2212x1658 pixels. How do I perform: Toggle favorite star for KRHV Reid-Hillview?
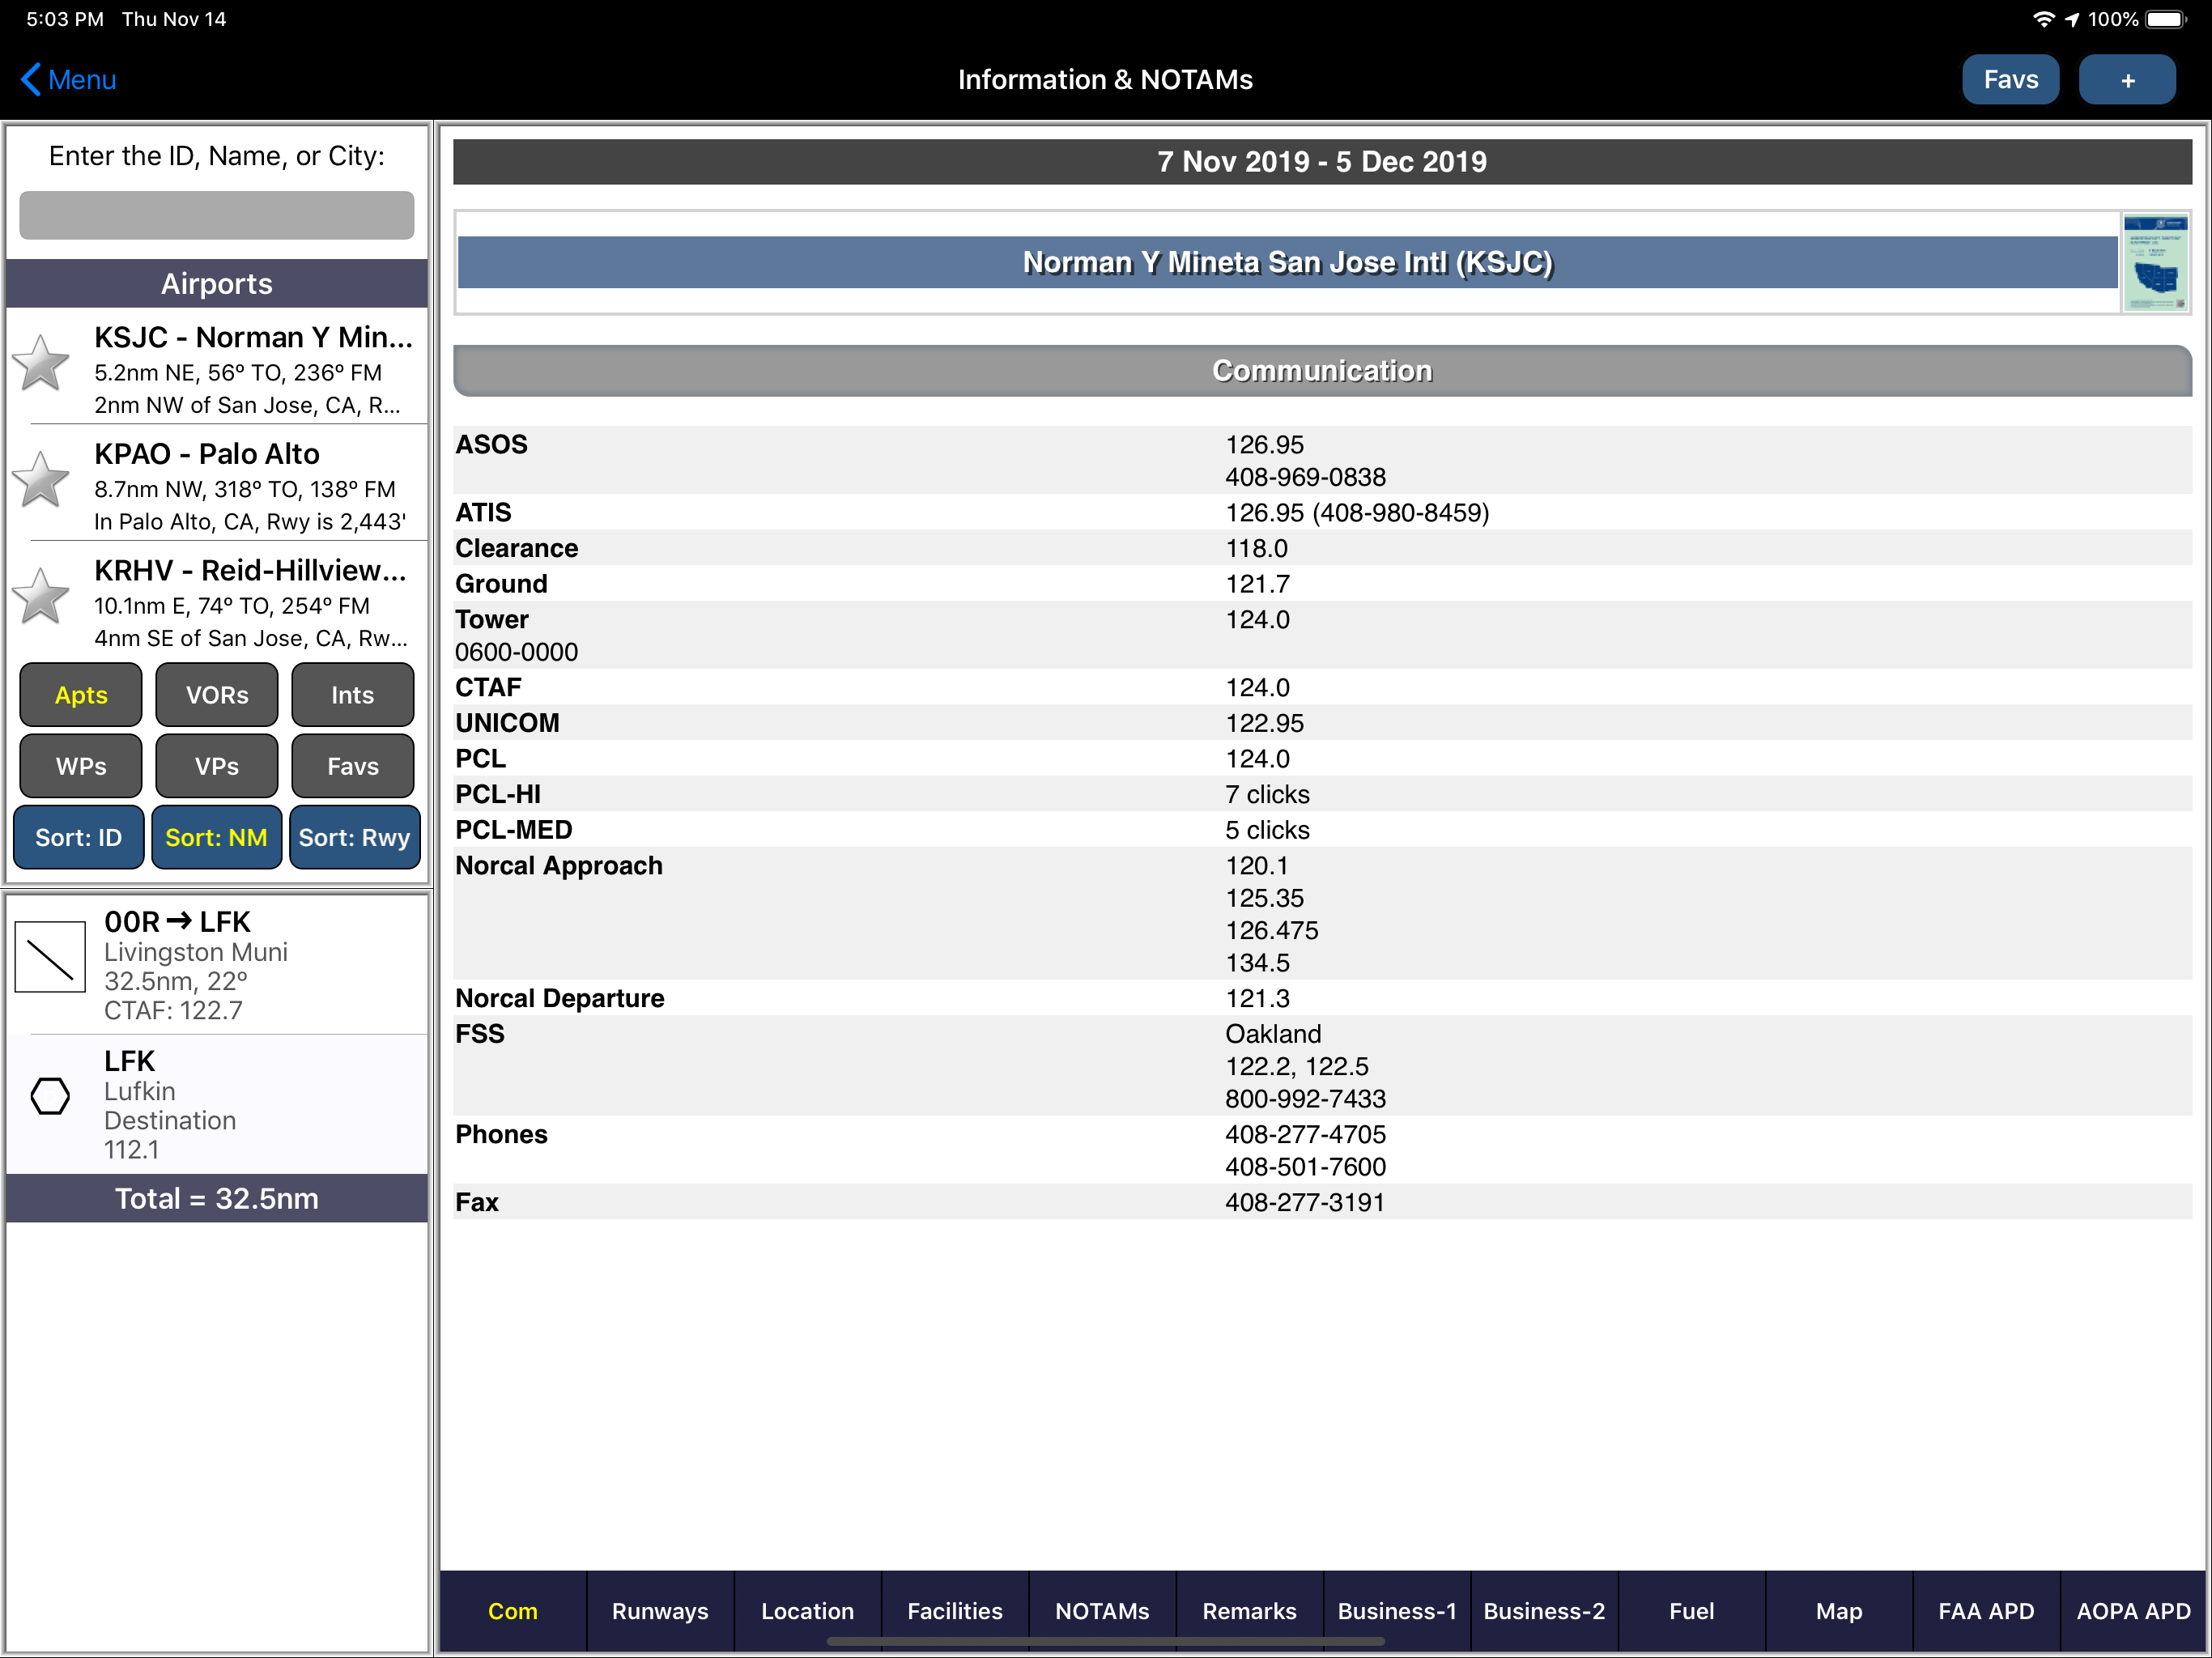click(41, 597)
